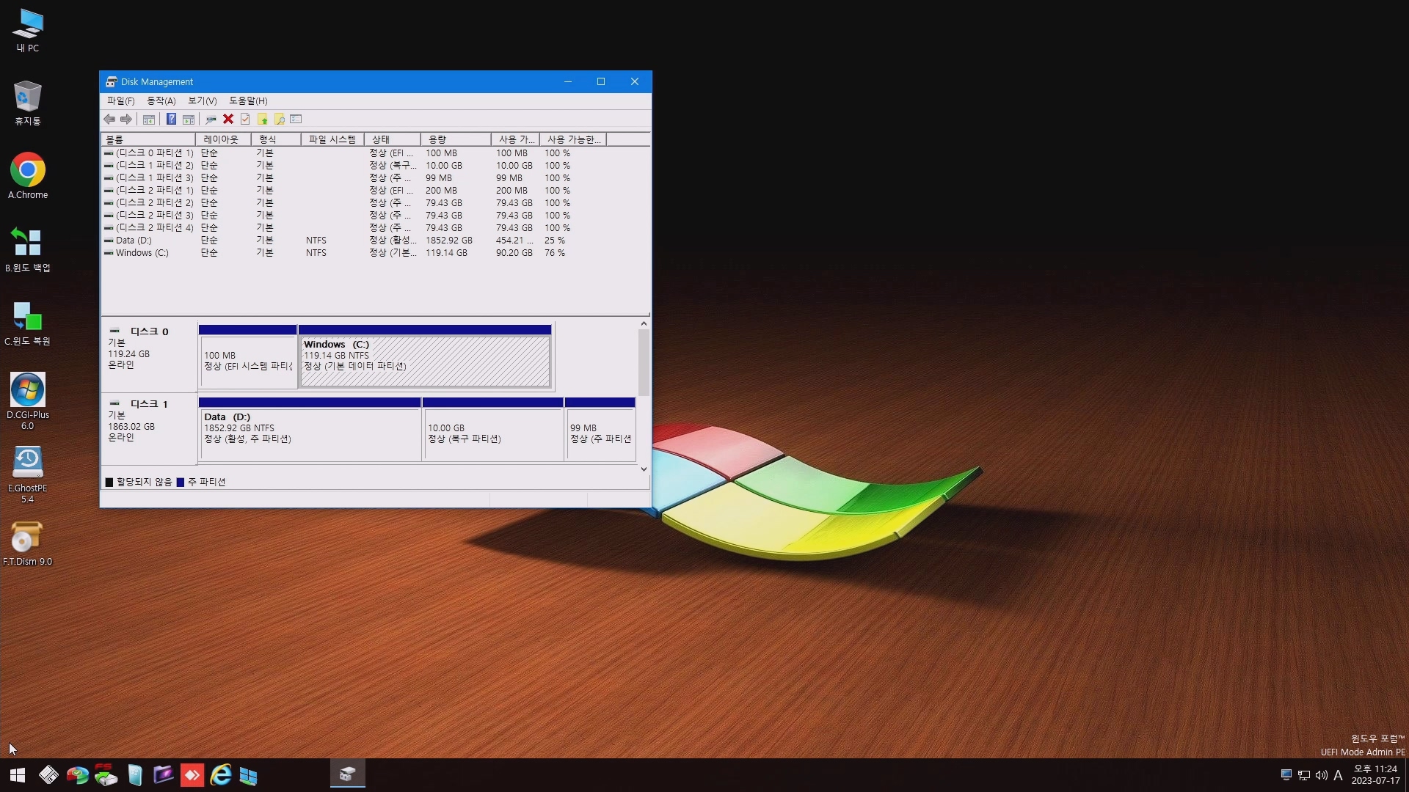This screenshot has width=1409, height=792.
Task: Select the A.Chrome desktop icon
Action: tap(28, 176)
